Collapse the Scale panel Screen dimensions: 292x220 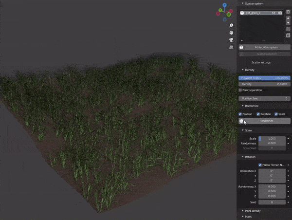243,130
